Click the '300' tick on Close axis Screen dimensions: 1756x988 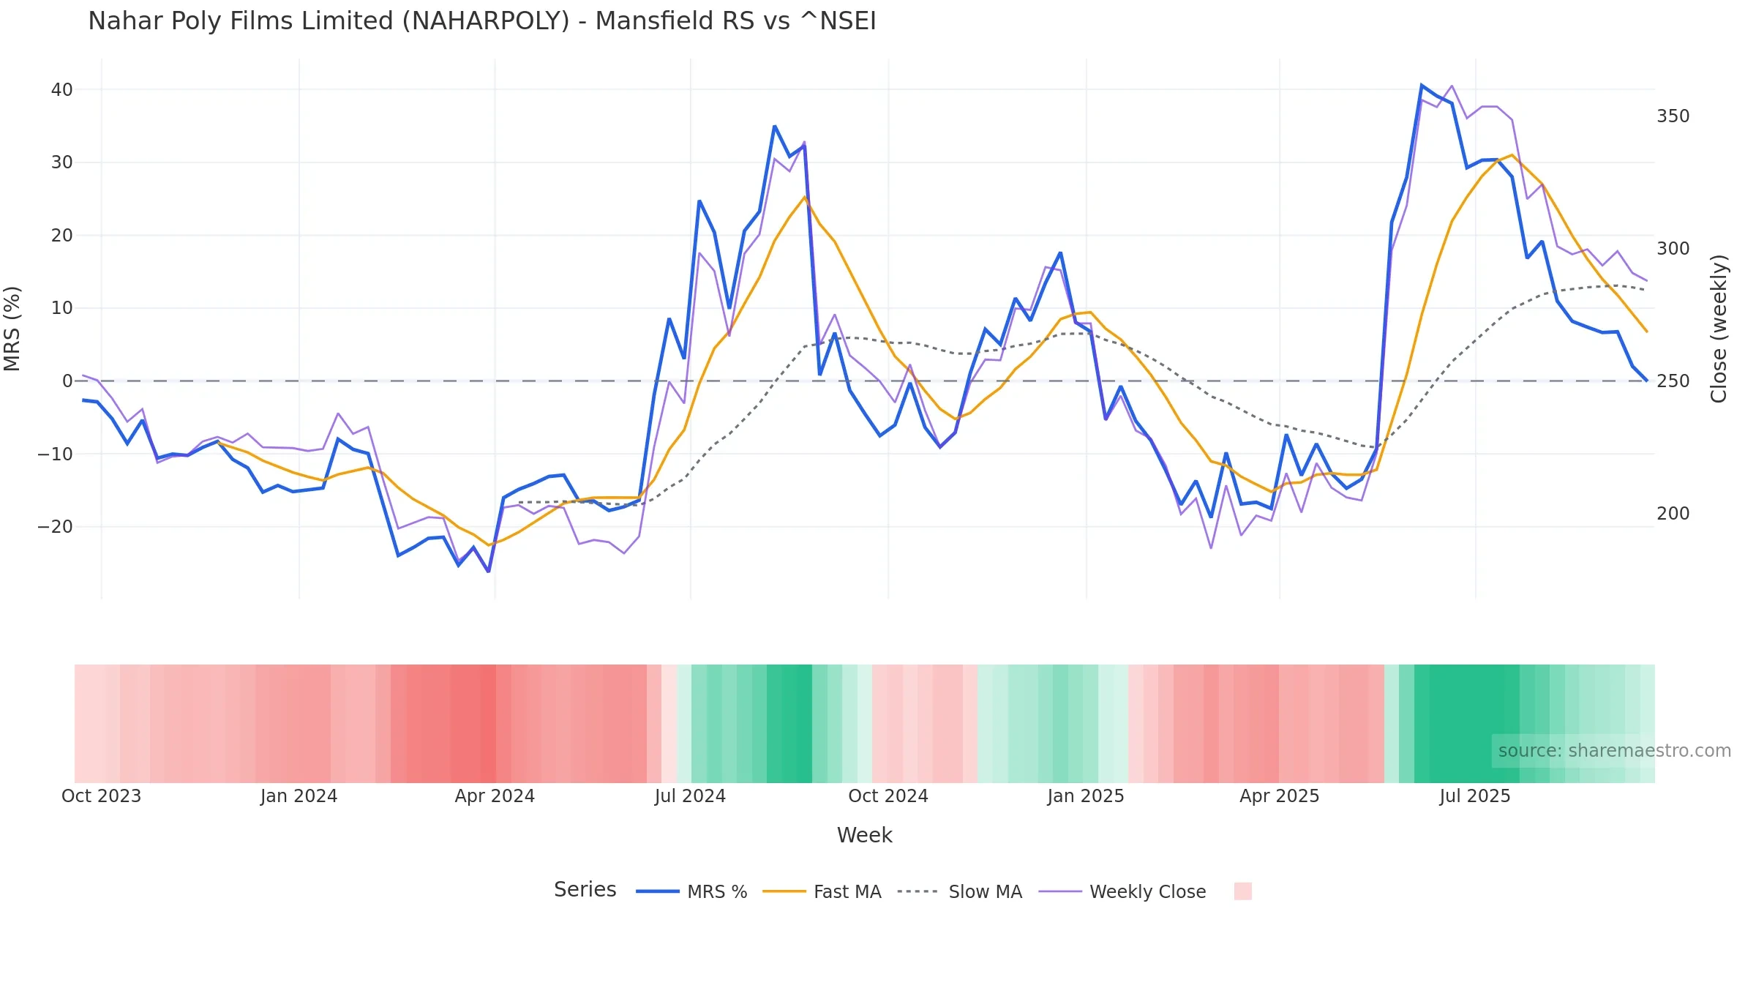pos(1673,249)
